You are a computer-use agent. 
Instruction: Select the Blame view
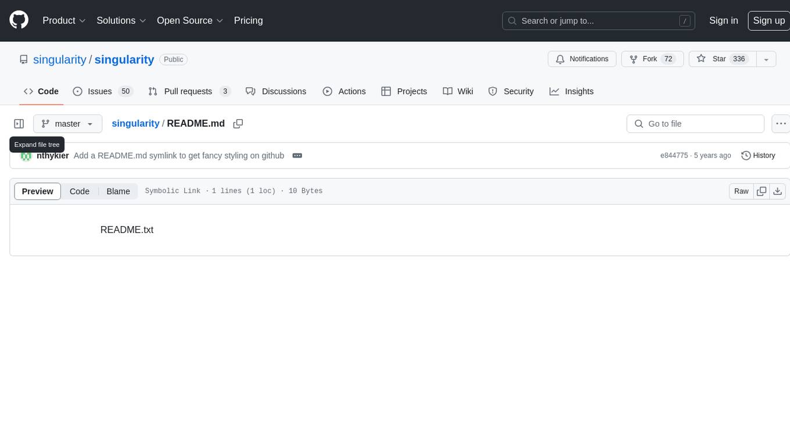118,191
